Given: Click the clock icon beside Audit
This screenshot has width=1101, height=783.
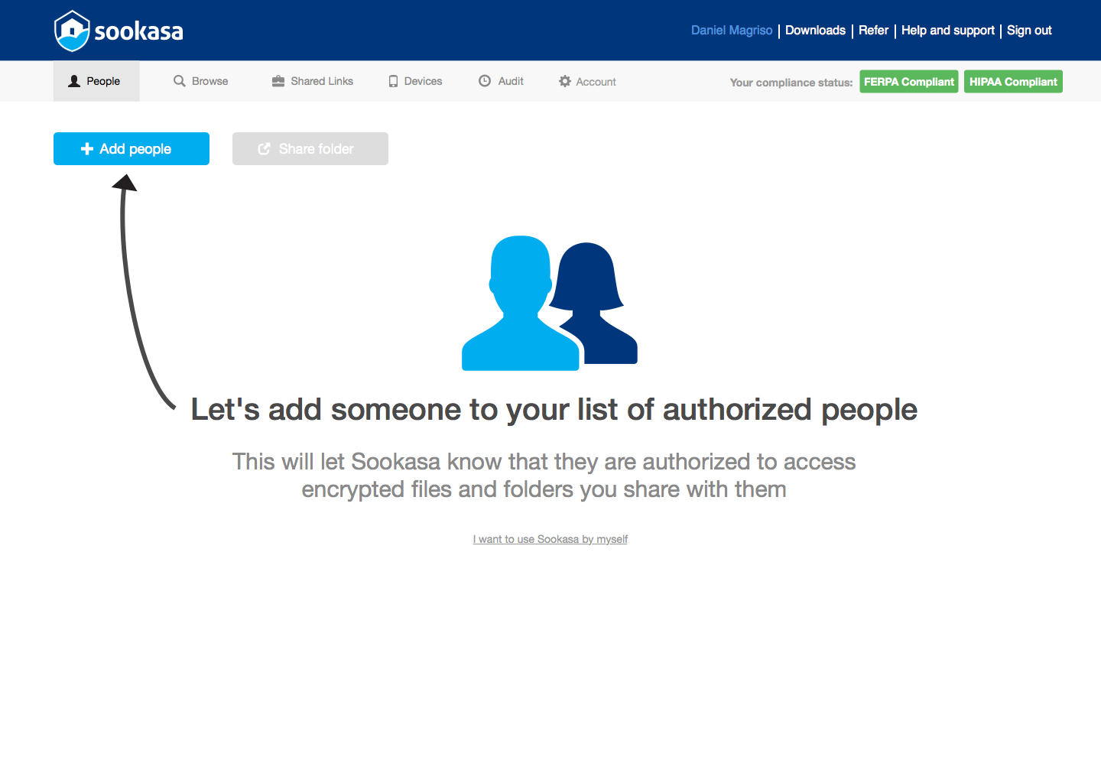Looking at the screenshot, I should [x=485, y=81].
